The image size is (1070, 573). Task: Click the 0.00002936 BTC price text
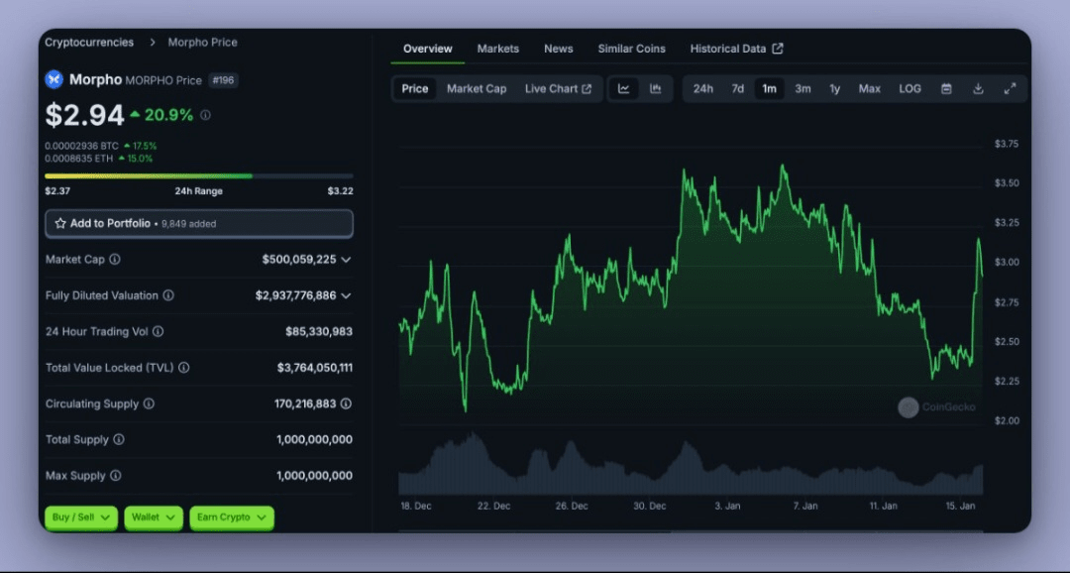pyautogui.click(x=82, y=146)
